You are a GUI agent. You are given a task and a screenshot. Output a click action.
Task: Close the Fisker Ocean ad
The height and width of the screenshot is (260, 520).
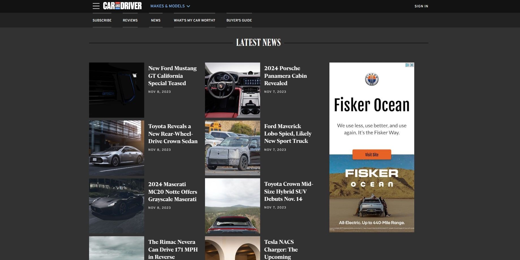(412, 65)
